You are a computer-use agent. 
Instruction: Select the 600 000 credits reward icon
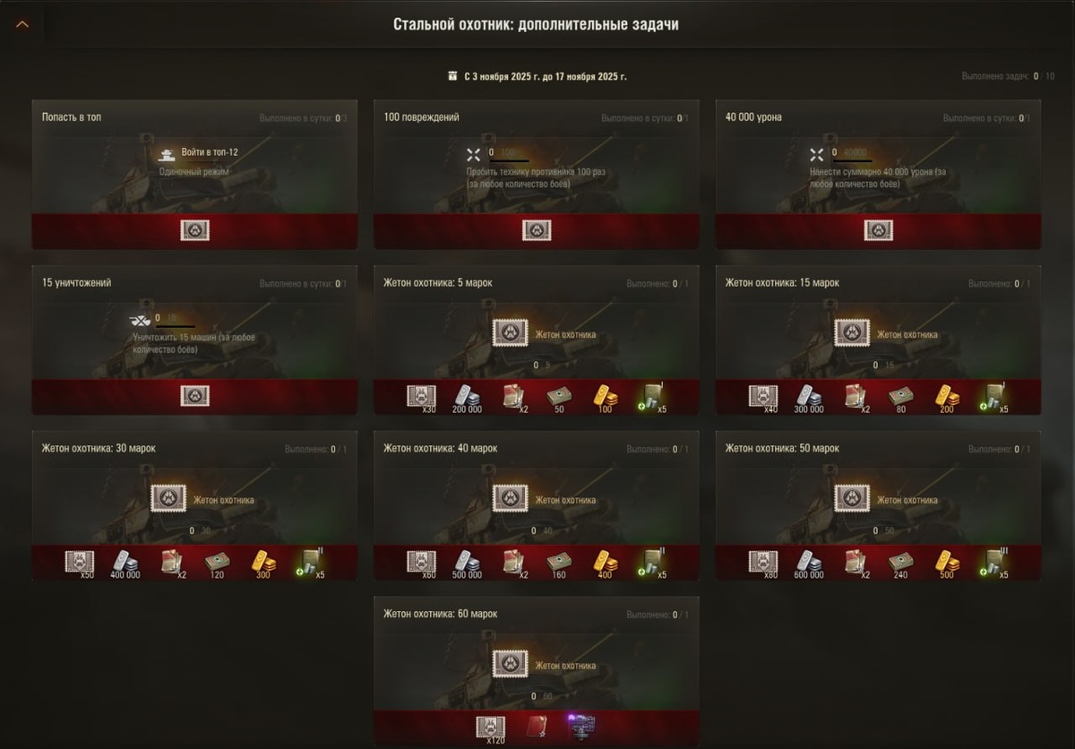(808, 564)
